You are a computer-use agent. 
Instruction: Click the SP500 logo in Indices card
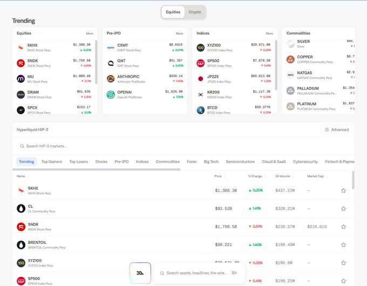tap(201, 63)
